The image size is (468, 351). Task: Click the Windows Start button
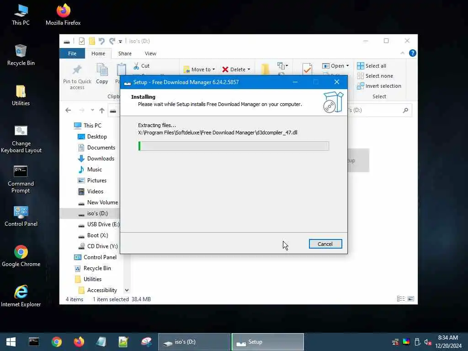[x=11, y=342]
